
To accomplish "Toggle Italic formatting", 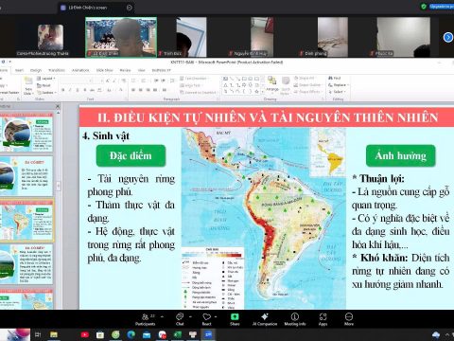I will (70, 90).
